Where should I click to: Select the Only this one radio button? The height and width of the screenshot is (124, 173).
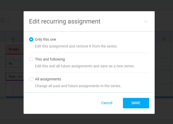[31, 39]
